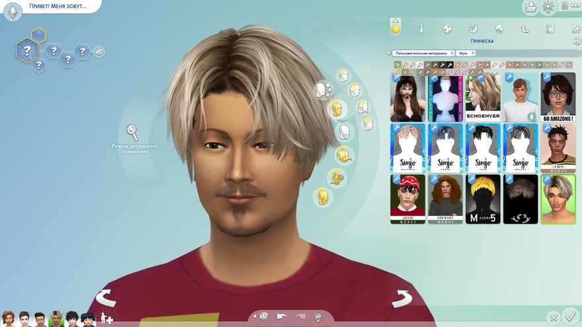Confirm Sim with the checkmark button

coord(570,316)
